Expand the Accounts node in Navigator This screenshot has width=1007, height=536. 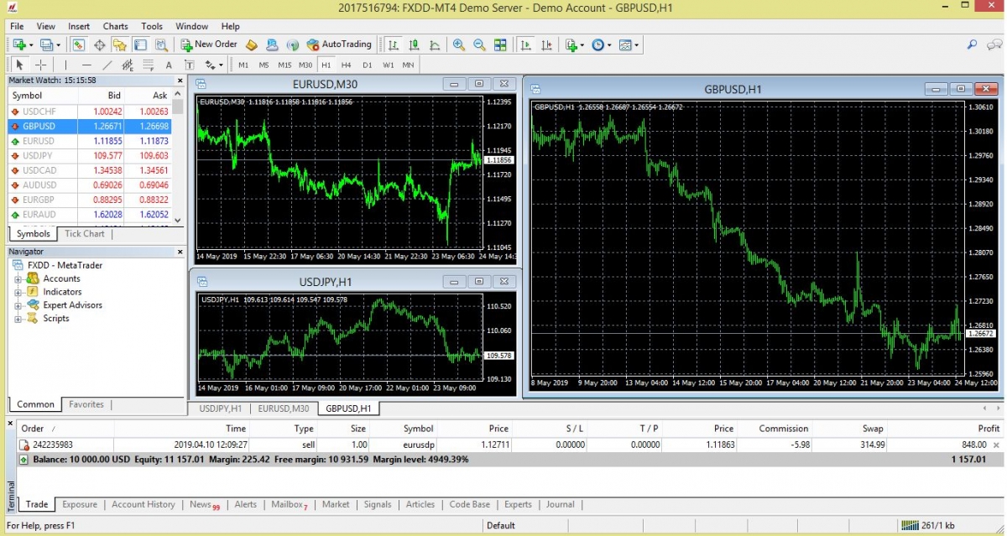18,279
